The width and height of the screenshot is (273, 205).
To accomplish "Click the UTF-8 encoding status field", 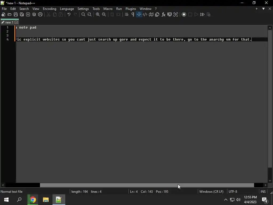I will tap(233, 192).
